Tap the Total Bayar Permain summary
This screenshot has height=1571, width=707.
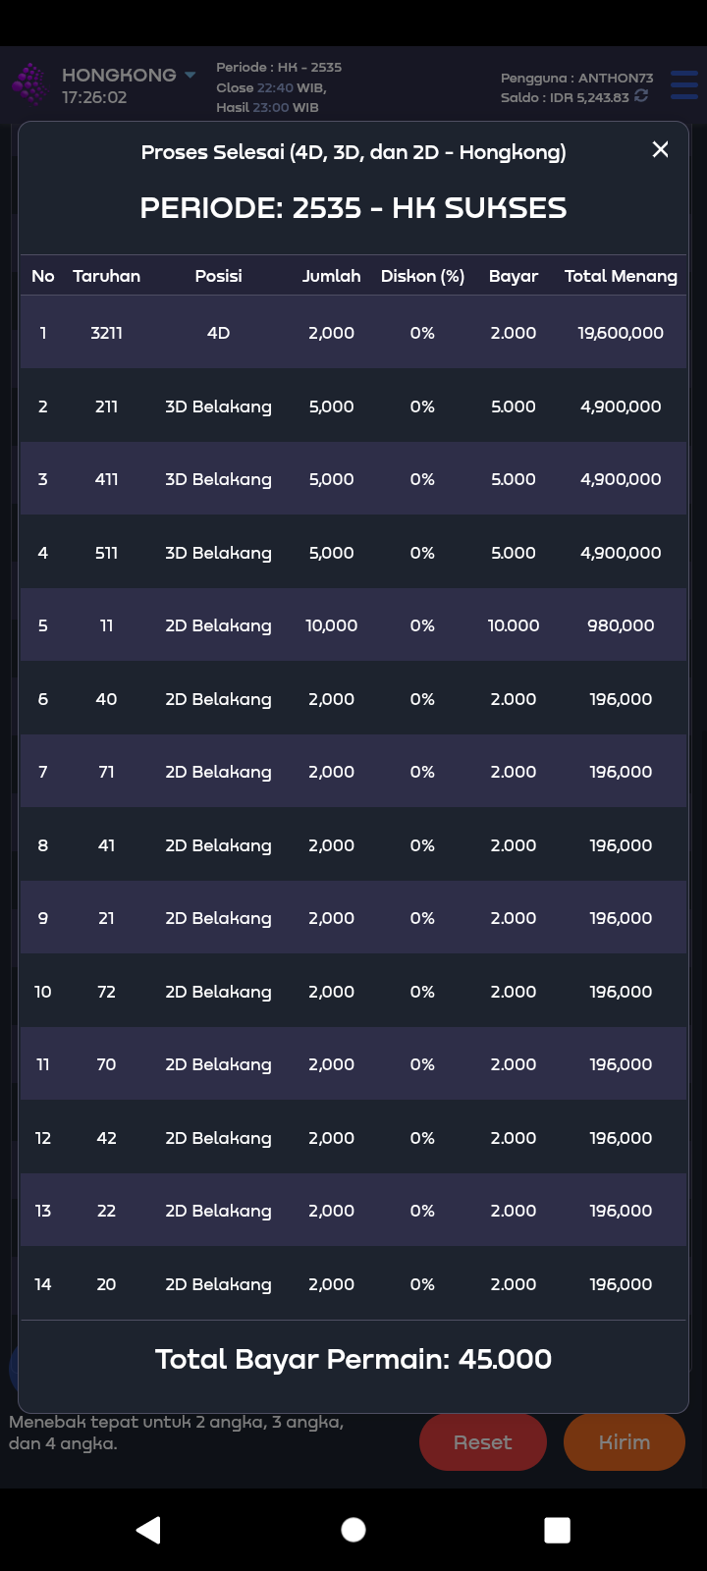tap(353, 1359)
